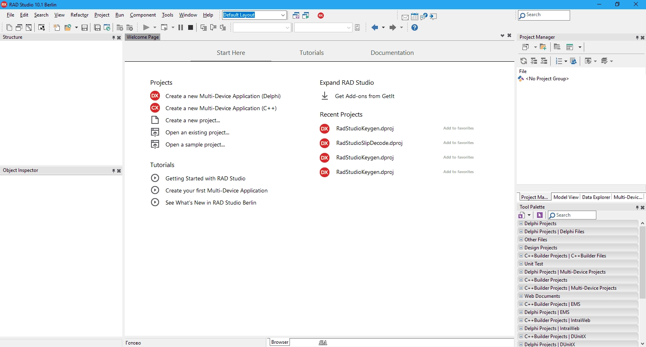Click the top-right IDE Search box
The image size is (646, 347).
click(x=544, y=15)
